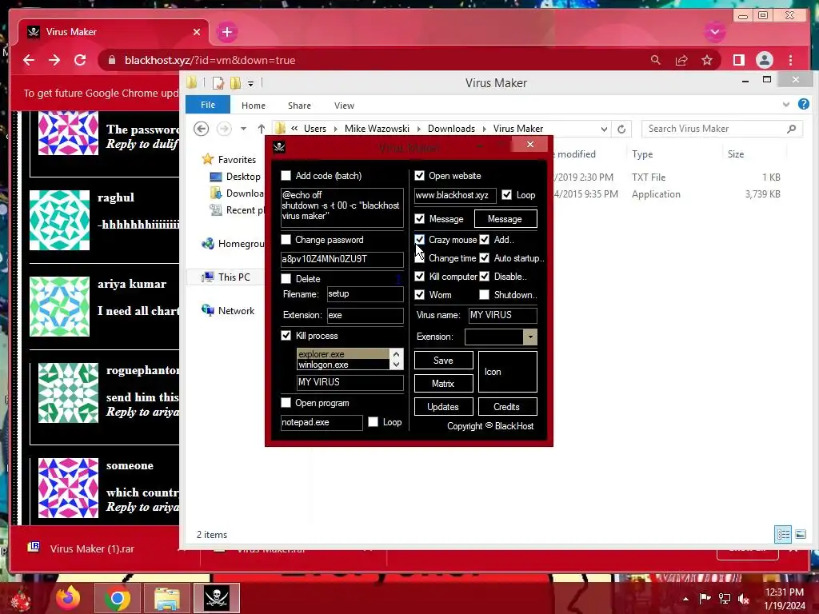The height and width of the screenshot is (614, 819).
Task: Click the share page icon in Chrome
Action: (x=681, y=60)
